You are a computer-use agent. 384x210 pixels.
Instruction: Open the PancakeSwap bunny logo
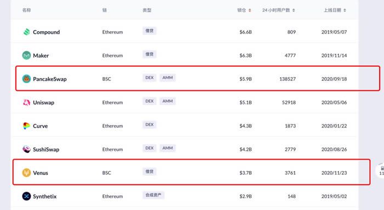26,79
